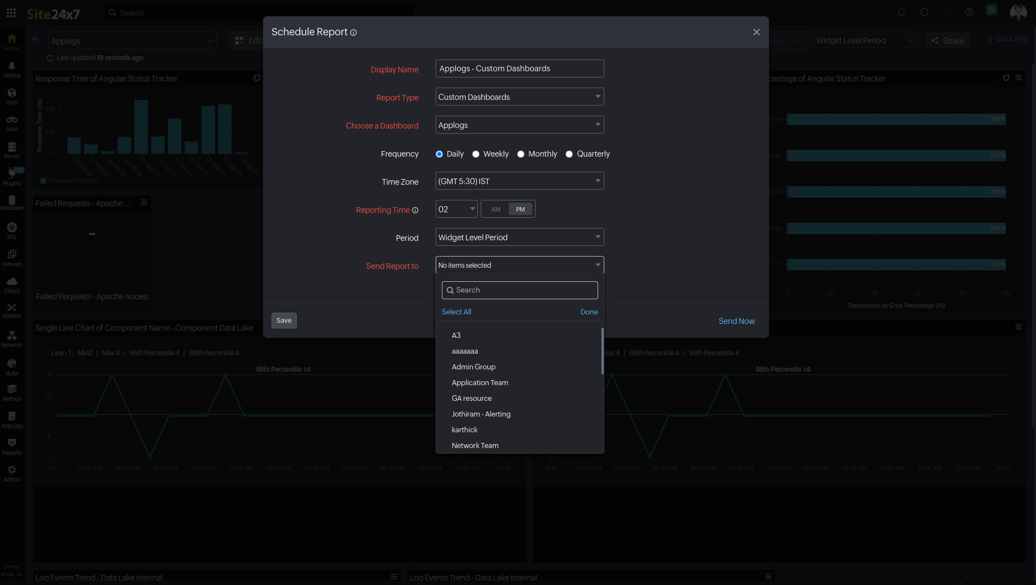The width and height of the screenshot is (1036, 585).
Task: Collapse the Send Report to dropdown
Action: click(x=520, y=265)
